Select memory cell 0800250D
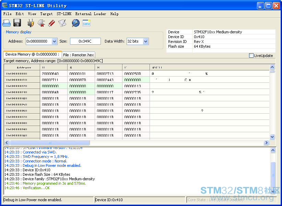Screen dimensions: 282x206 (136, 73)
